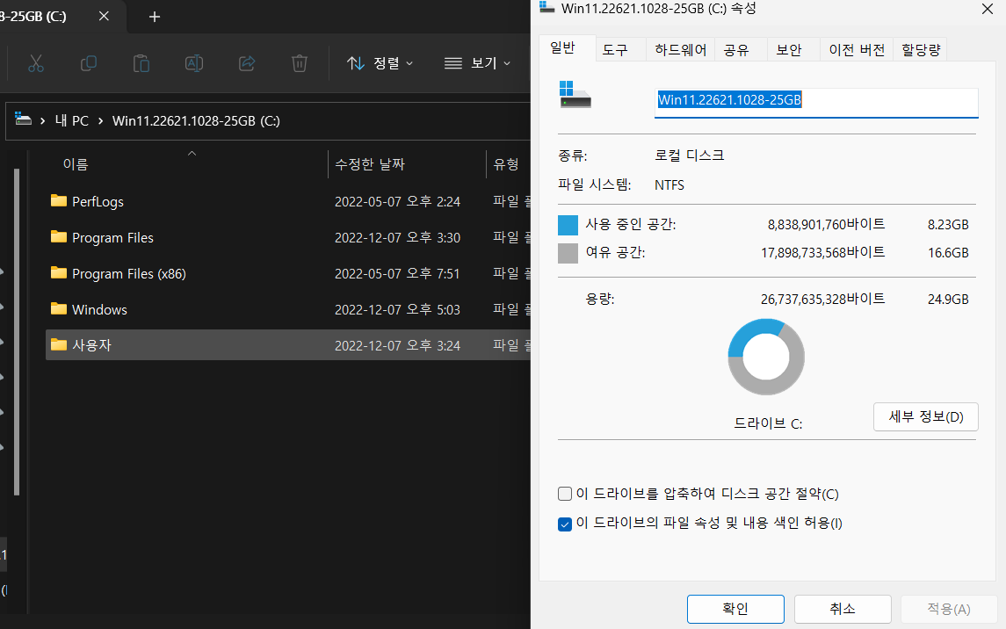The width and height of the screenshot is (1006, 629).
Task: Switch to the 하드웨어 tab
Action: (680, 50)
